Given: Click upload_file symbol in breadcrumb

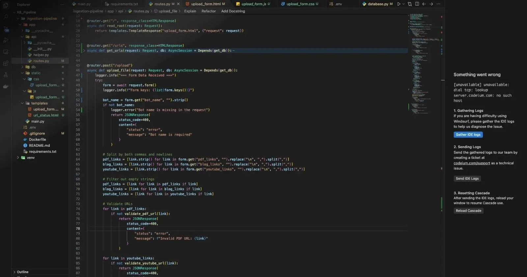Looking at the screenshot, I should point(168,11).
